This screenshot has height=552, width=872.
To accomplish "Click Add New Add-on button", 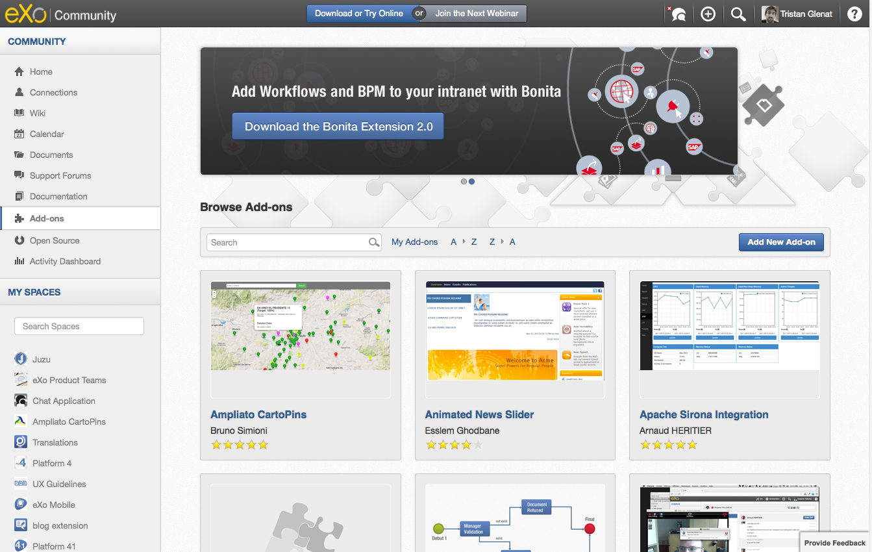I will tap(781, 242).
